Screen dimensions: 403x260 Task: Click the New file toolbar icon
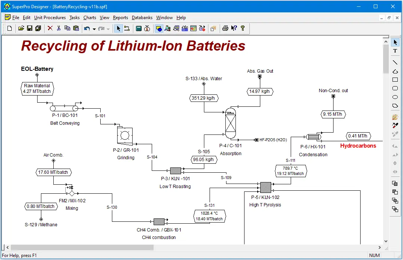tap(10, 28)
